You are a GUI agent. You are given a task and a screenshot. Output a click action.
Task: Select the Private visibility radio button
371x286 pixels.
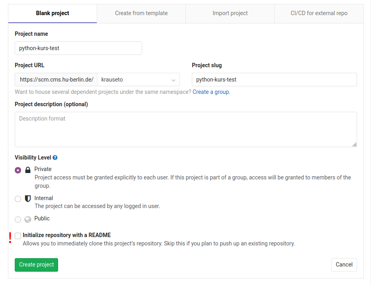point(18,170)
